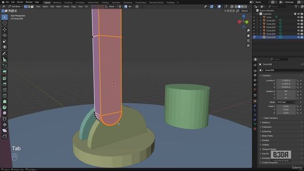Open the Render menu
Viewport: 304px width, 171px height.
tap(20, 2)
